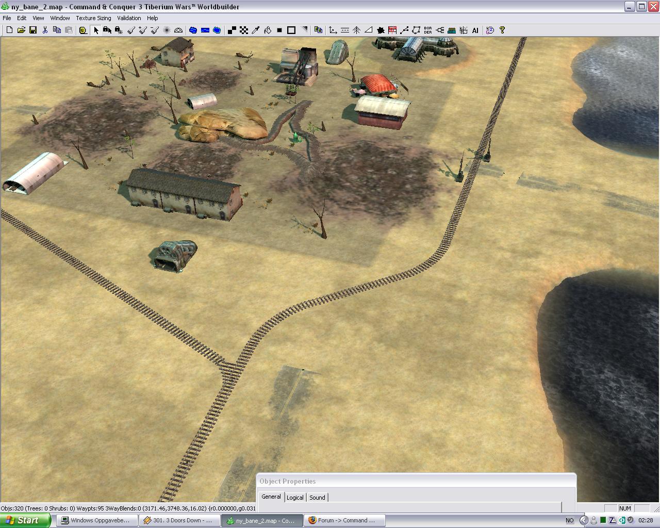Select the raise height brush (plus) tool
The image size is (660, 528).
pos(143,30)
